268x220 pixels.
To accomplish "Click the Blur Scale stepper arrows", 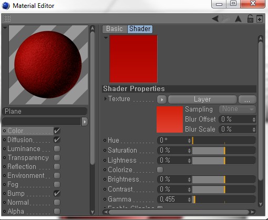I will tap(254, 129).
